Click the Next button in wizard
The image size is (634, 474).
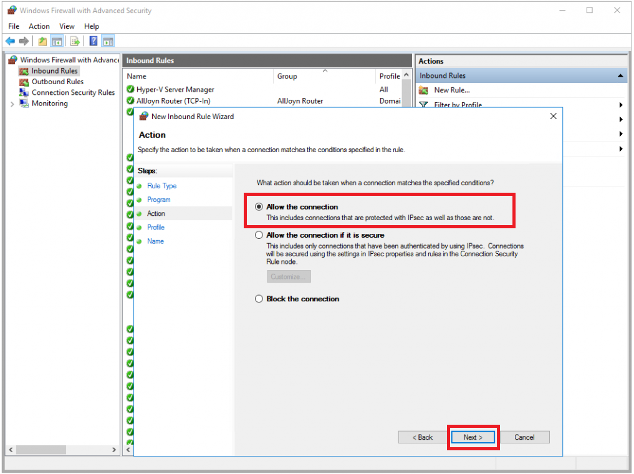[x=473, y=437]
